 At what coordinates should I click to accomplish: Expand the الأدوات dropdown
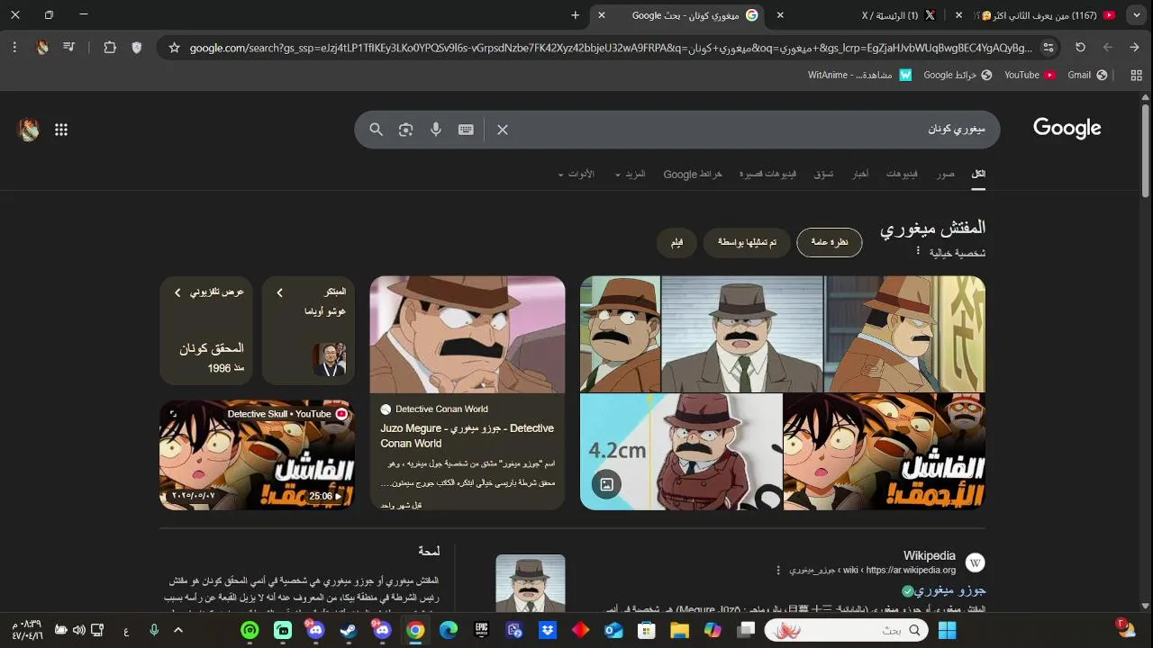576,174
